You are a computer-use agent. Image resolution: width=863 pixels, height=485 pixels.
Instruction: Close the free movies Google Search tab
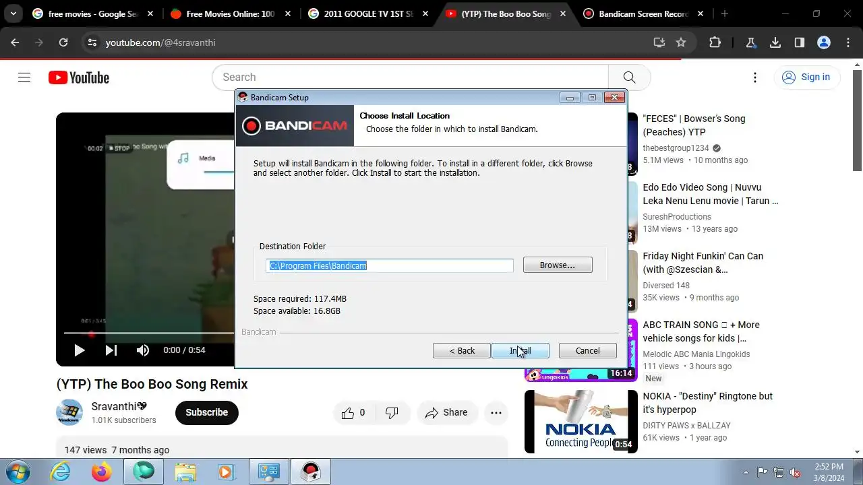pos(150,13)
